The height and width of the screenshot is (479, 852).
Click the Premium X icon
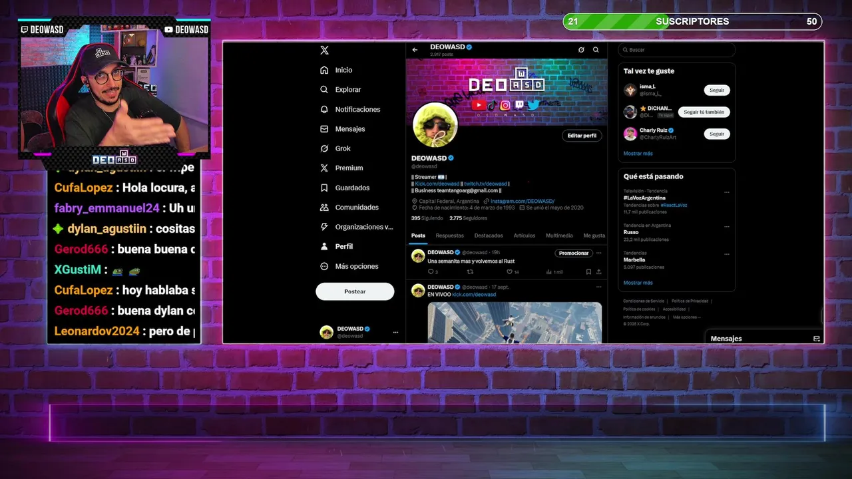tap(324, 168)
